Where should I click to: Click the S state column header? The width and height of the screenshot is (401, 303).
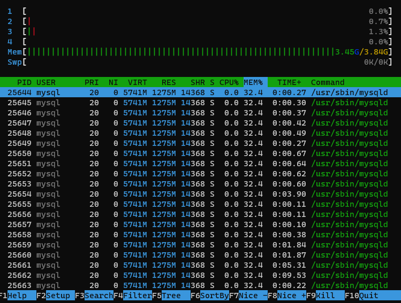[x=212, y=82]
